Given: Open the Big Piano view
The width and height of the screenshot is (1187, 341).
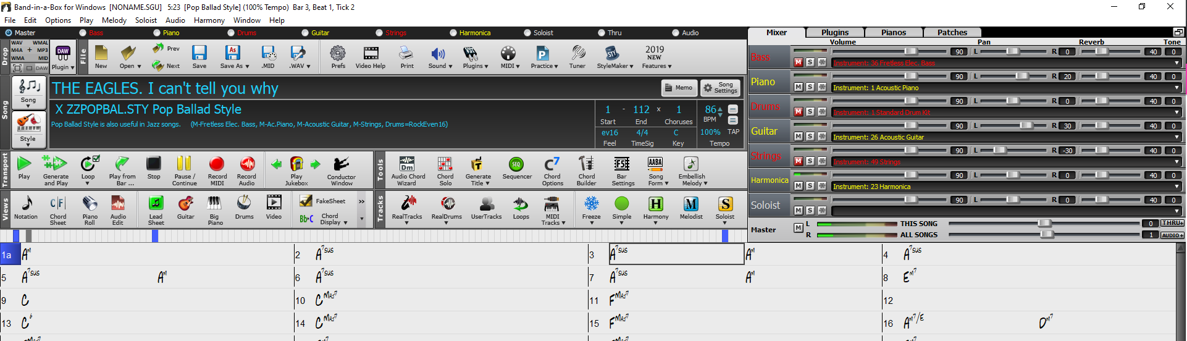Looking at the screenshot, I should [x=214, y=210].
